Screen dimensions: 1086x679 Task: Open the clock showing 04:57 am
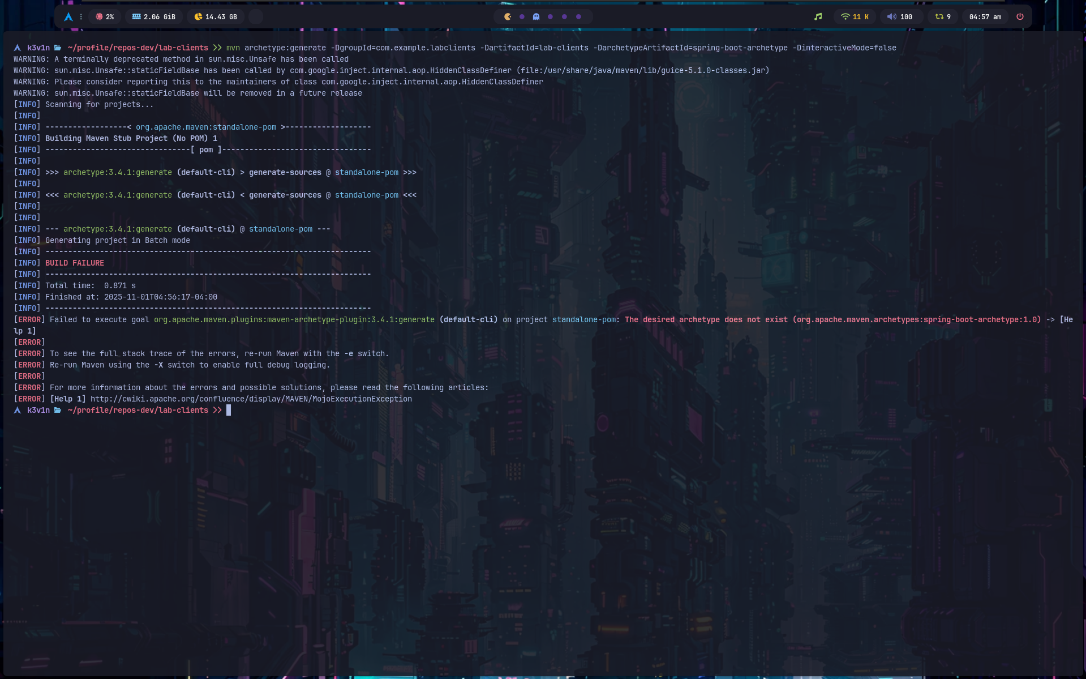(x=985, y=17)
